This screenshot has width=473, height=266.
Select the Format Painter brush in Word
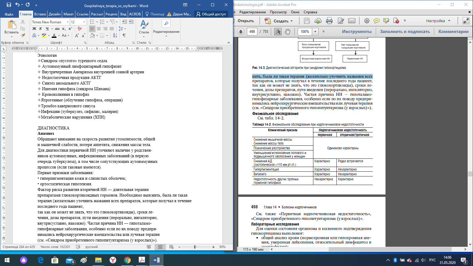click(23, 35)
